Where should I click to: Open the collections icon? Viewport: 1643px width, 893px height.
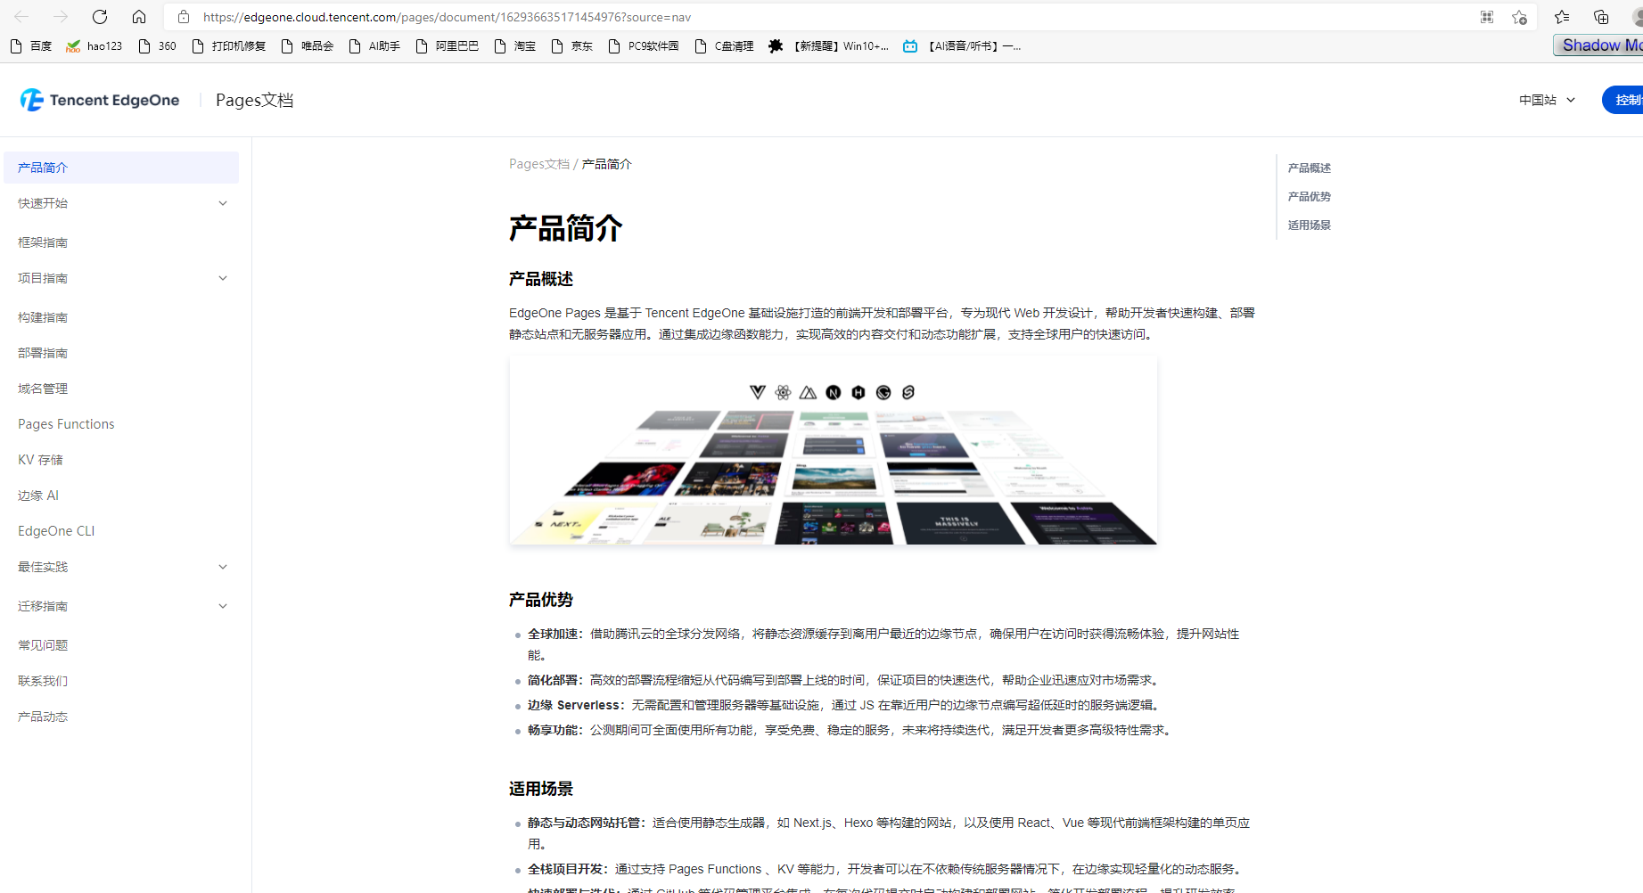click(x=1601, y=17)
